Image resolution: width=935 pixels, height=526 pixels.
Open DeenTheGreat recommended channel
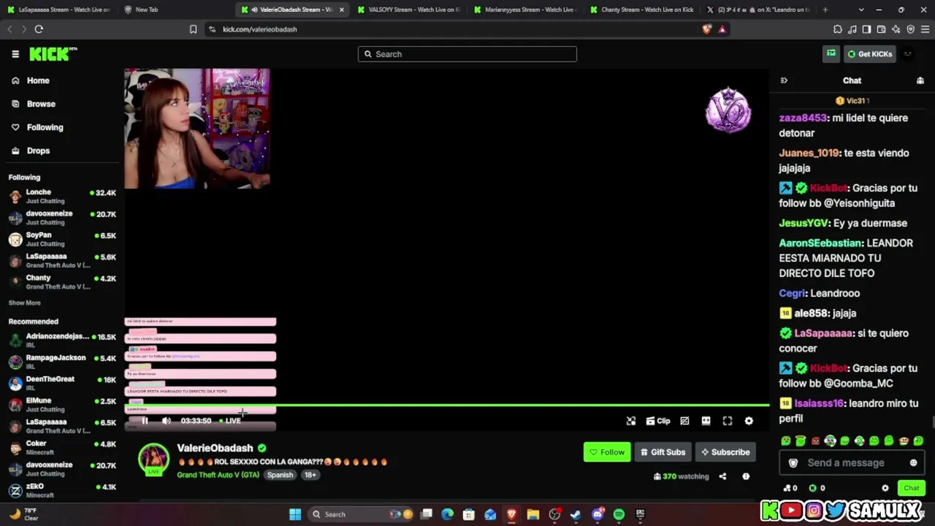tap(61, 383)
